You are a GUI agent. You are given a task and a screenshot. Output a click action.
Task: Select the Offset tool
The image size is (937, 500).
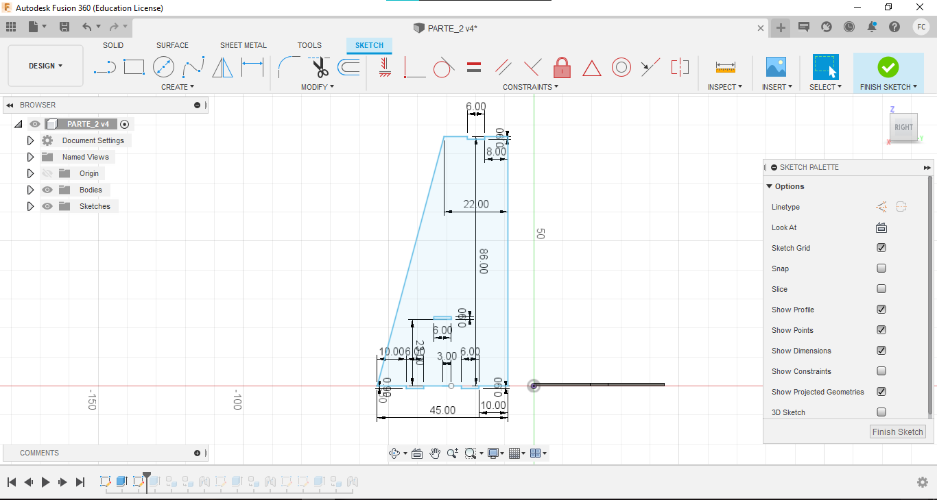[x=348, y=67]
